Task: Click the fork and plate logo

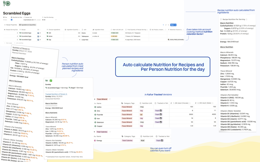Action: [7, 3]
